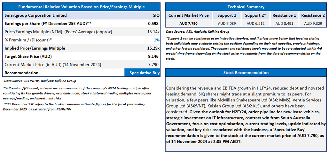Select the Smartgroup Corporation Limited cell

[x=36, y=15]
